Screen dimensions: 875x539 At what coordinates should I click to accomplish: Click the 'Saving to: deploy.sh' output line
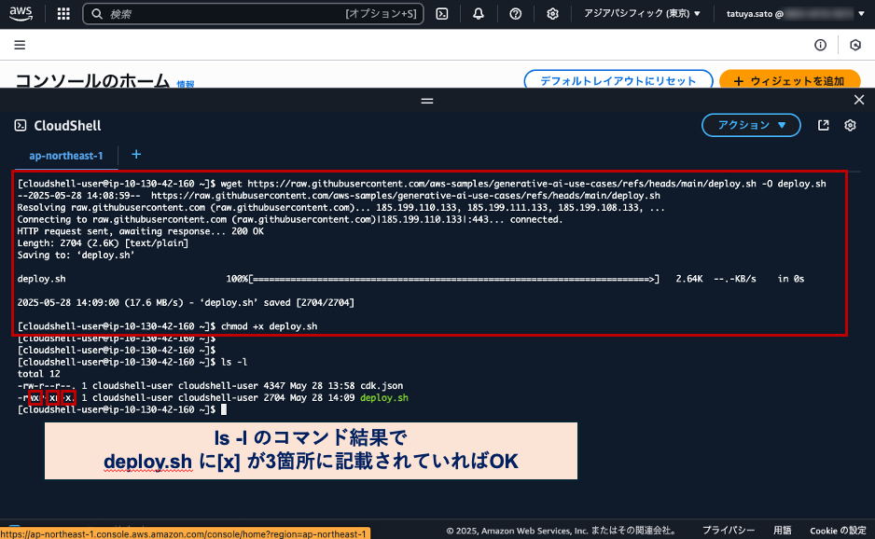[76, 255]
